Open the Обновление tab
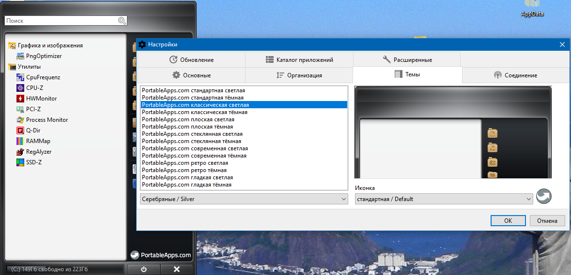 click(x=191, y=59)
